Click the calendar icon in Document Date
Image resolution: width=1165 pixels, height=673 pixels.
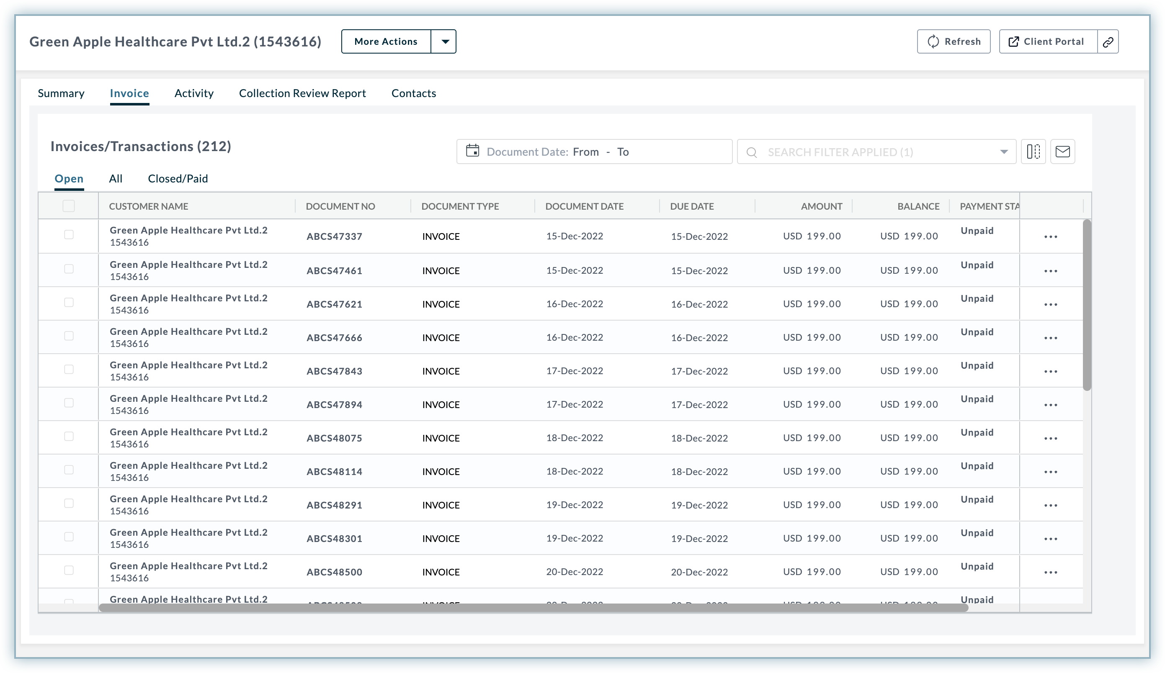pos(472,151)
